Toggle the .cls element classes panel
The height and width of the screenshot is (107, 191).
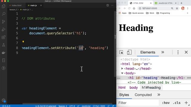coord(177,103)
